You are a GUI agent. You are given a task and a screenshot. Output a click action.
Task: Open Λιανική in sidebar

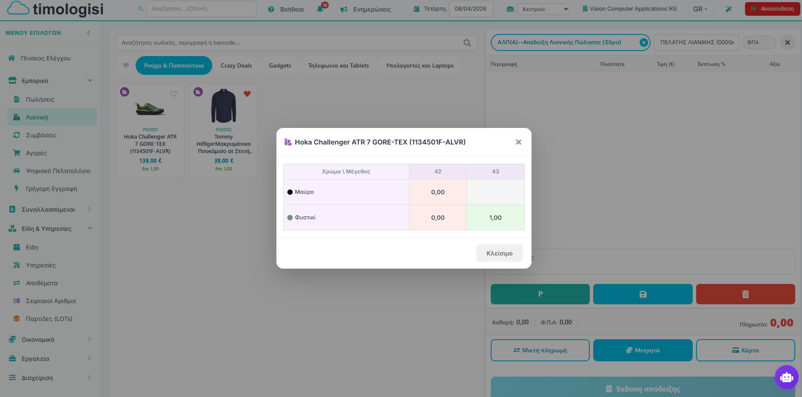52,117
